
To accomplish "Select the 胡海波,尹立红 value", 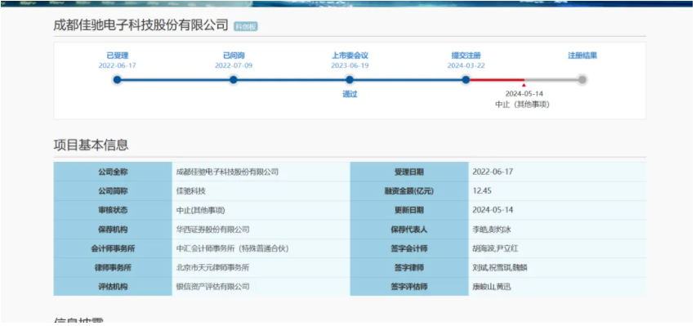I will pos(495,248).
